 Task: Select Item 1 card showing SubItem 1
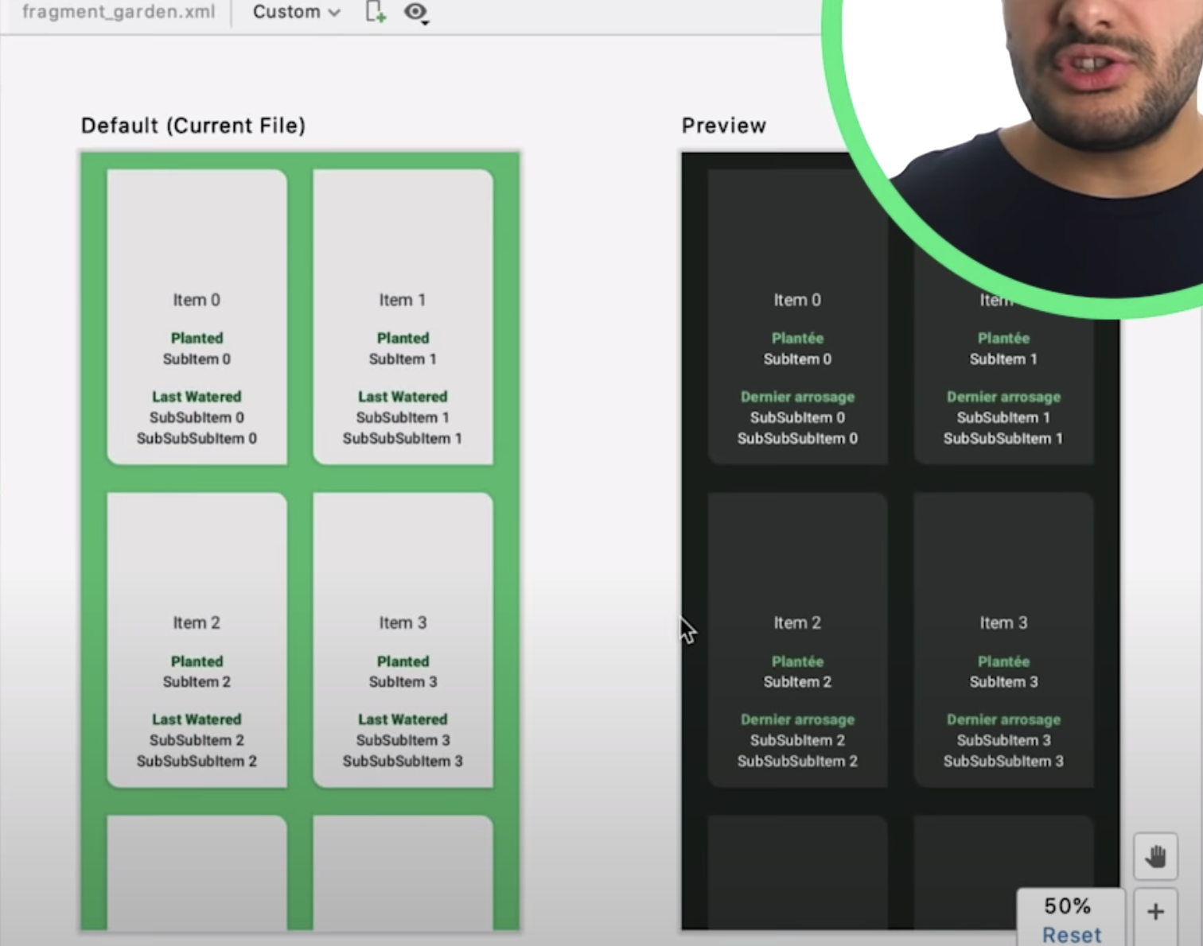(403, 316)
